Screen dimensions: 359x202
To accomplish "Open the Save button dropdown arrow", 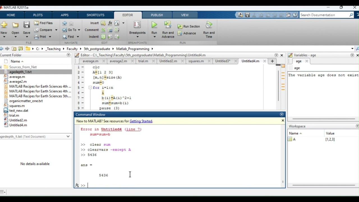I will click(x=26, y=37).
